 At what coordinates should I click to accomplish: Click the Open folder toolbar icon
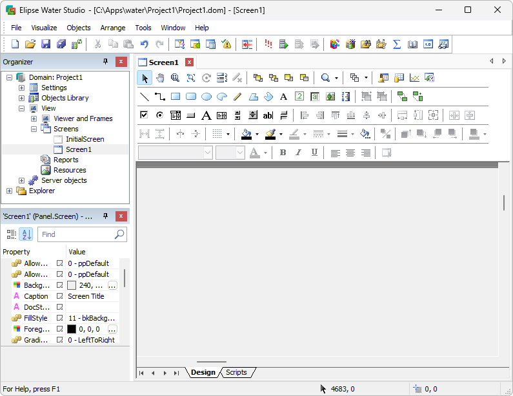pos(30,44)
